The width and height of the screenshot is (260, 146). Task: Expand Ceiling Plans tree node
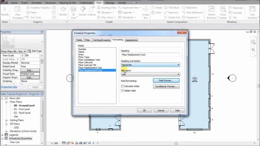pyautogui.click(x=6, y=120)
